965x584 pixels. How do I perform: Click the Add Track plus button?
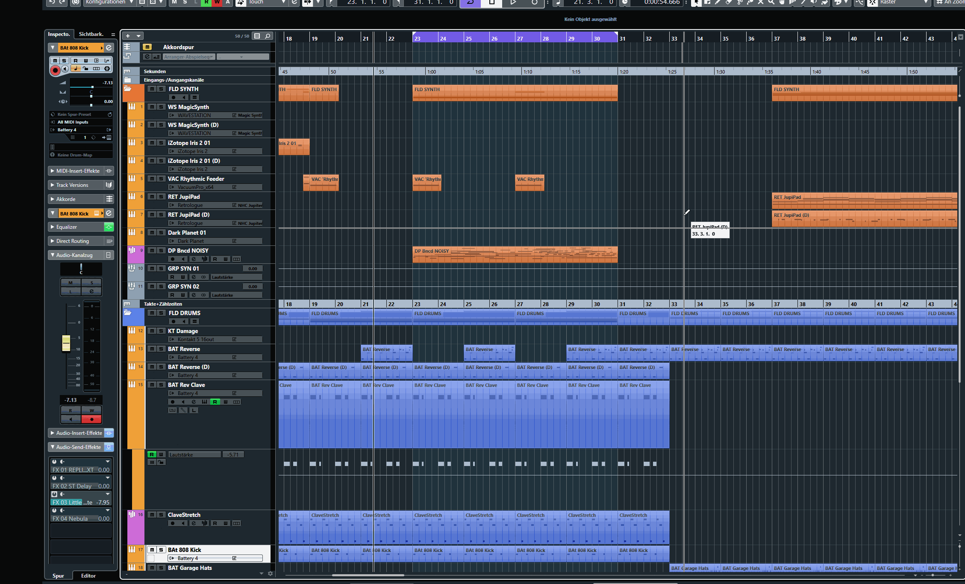(128, 36)
